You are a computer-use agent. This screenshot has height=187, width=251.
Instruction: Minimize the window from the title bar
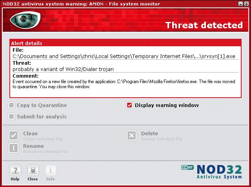tap(240, 4)
